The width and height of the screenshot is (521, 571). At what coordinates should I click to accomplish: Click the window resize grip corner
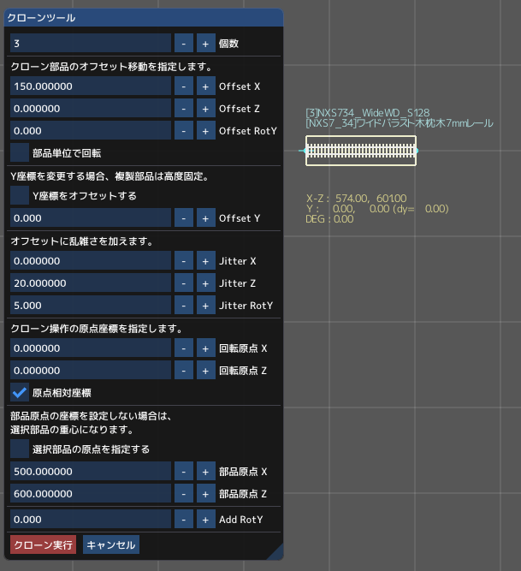click(277, 553)
